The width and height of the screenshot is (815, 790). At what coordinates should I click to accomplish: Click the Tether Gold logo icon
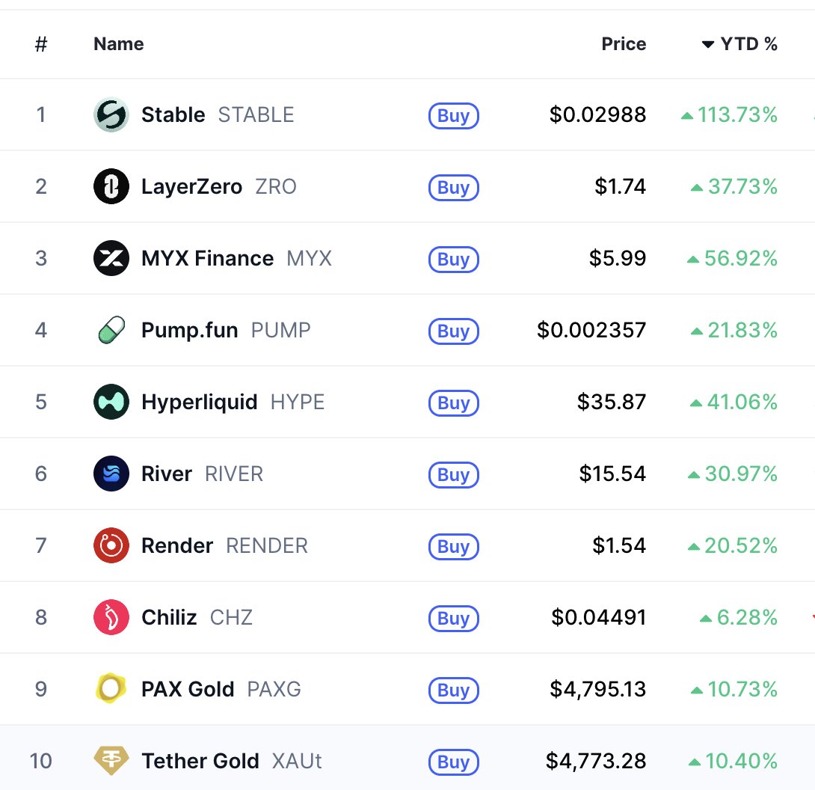tap(111, 762)
